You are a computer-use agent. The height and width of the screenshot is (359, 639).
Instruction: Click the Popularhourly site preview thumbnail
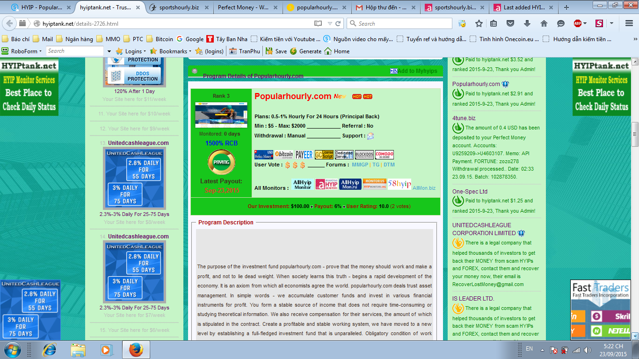tap(221, 115)
